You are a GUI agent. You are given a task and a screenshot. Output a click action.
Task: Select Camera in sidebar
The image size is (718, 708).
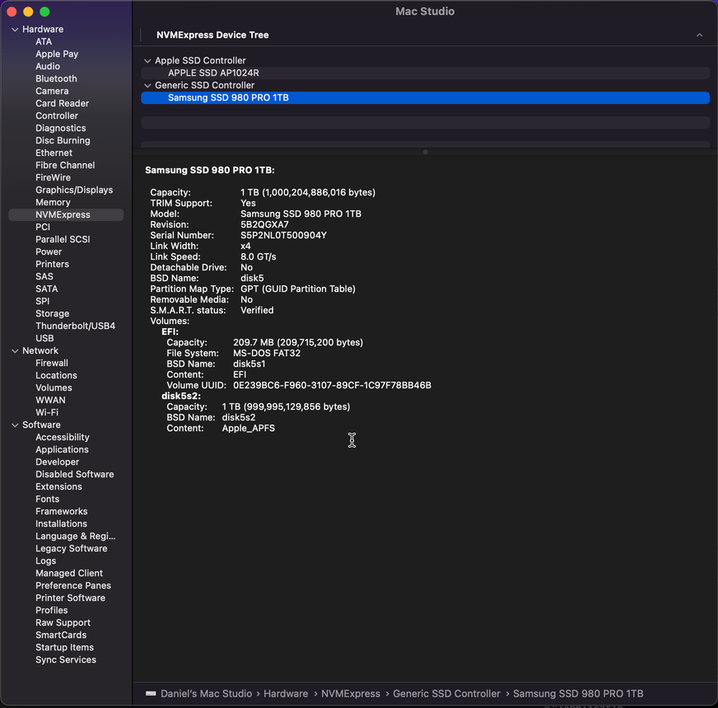point(52,91)
